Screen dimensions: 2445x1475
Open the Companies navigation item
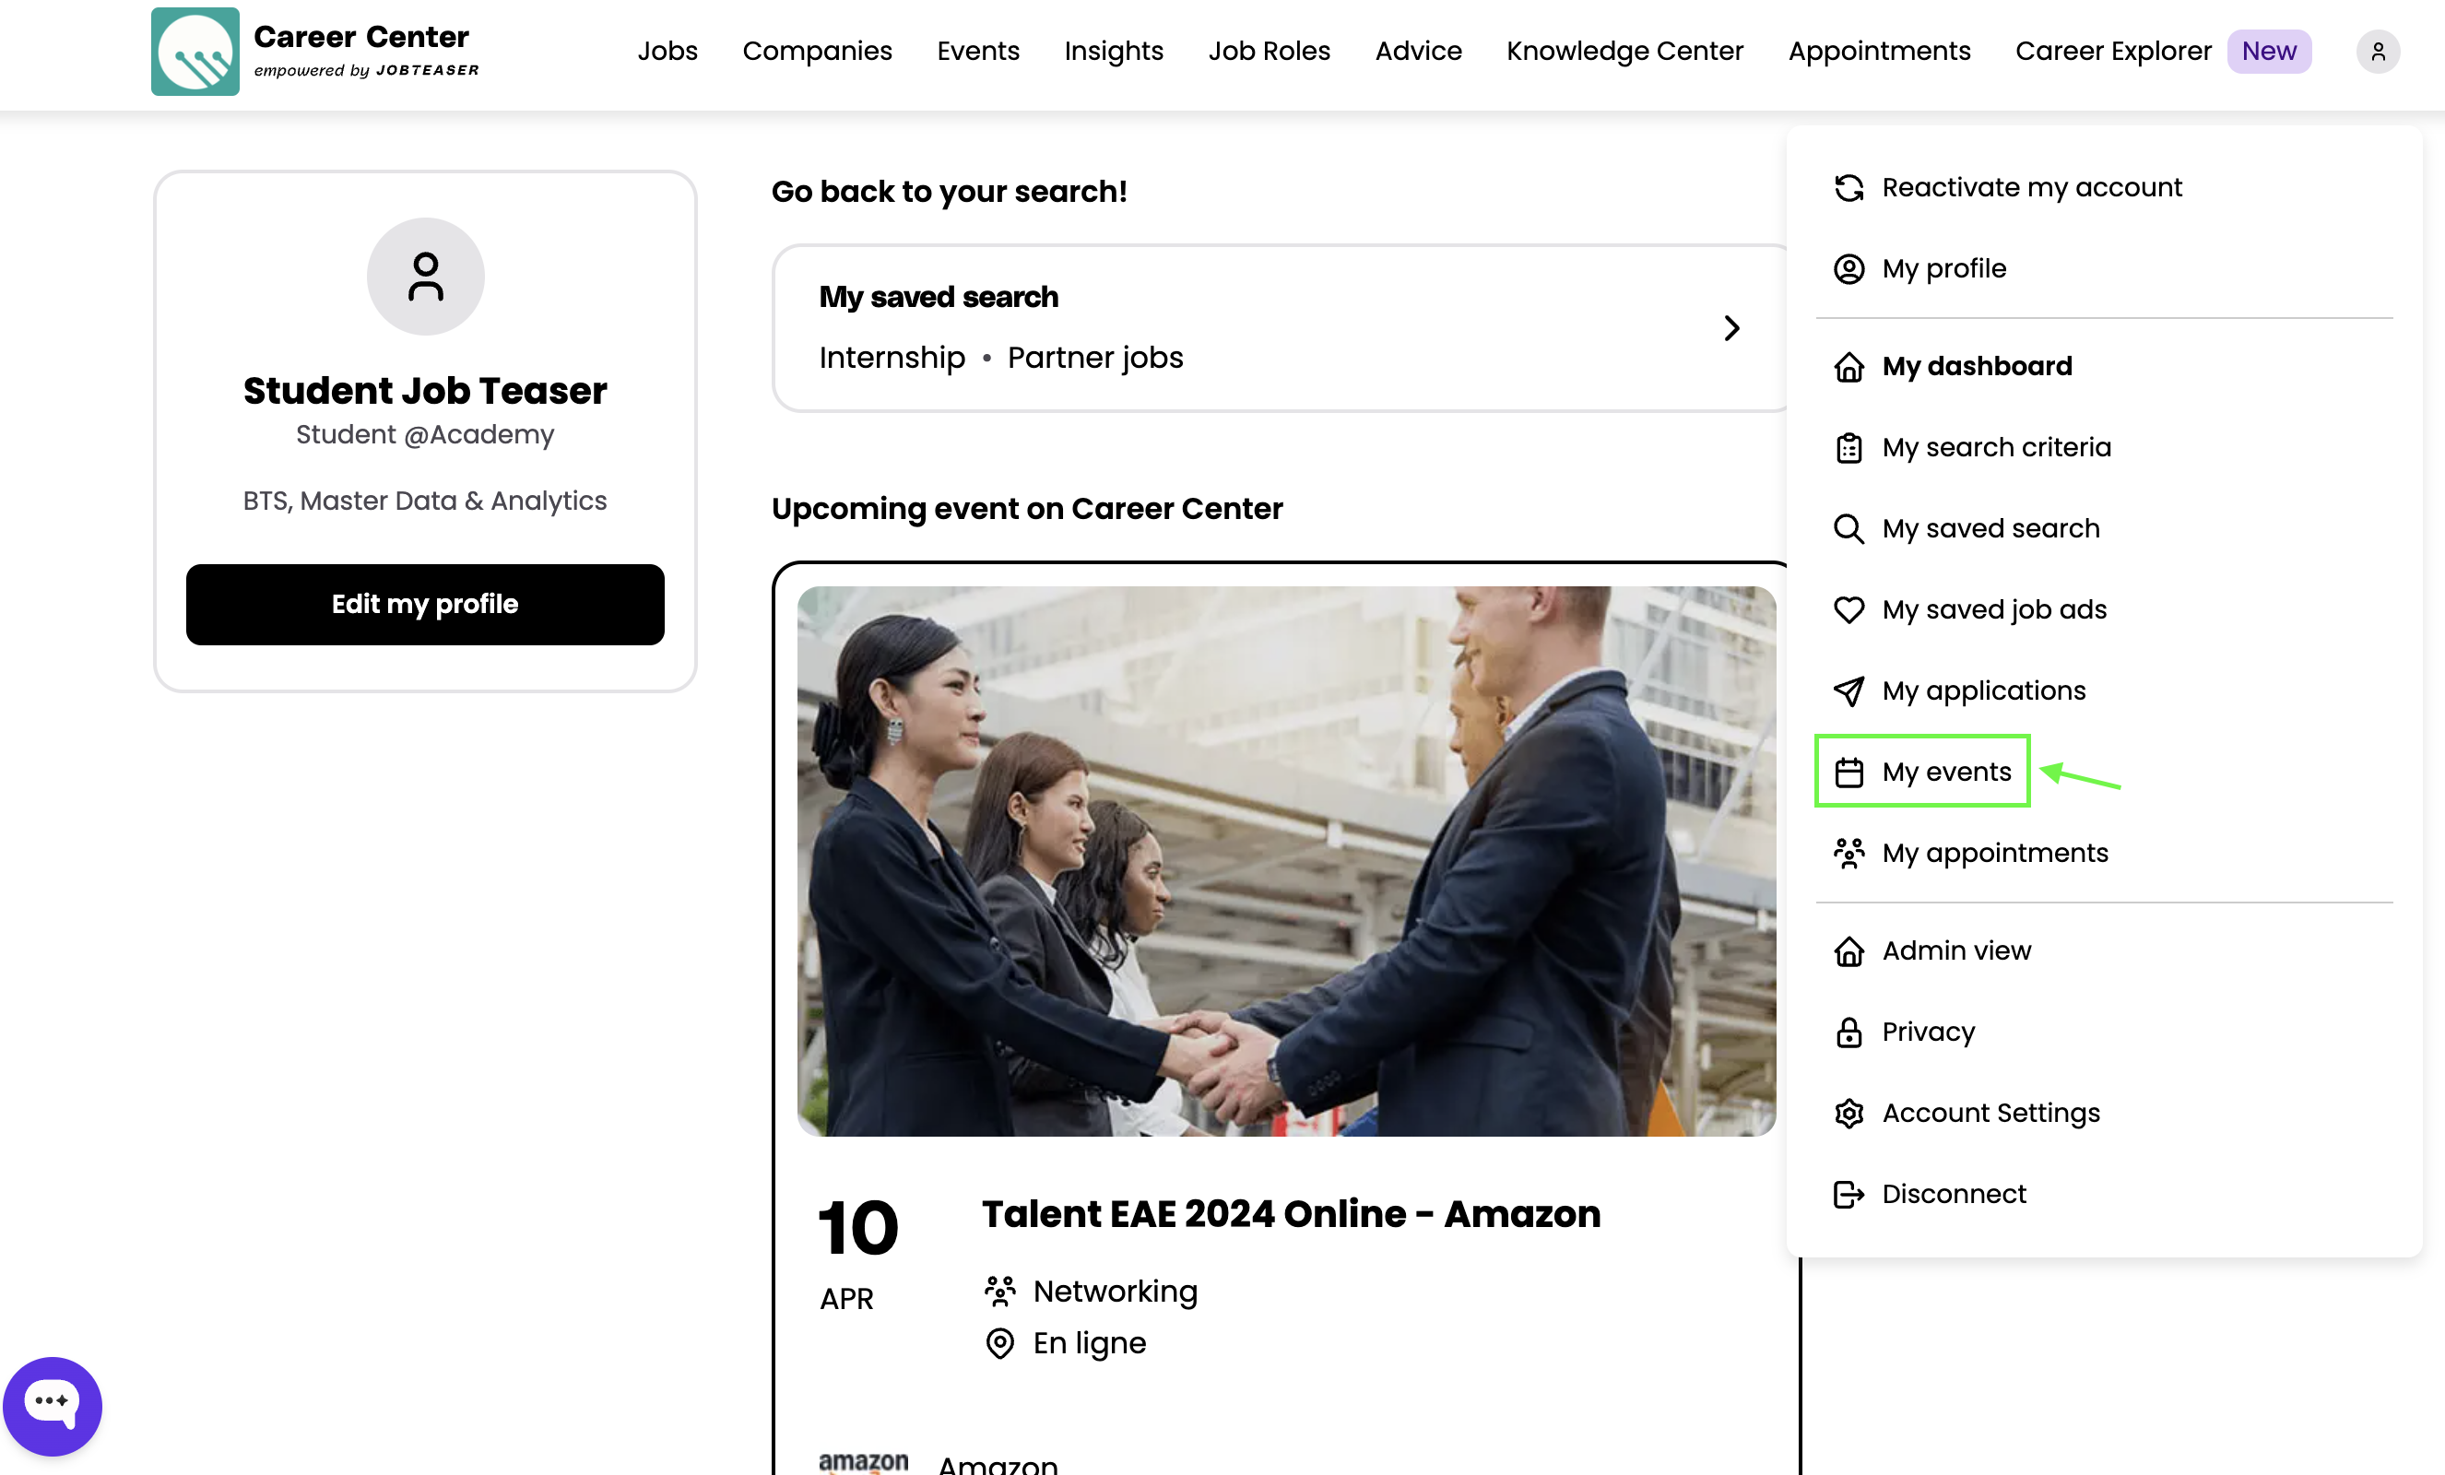[817, 52]
